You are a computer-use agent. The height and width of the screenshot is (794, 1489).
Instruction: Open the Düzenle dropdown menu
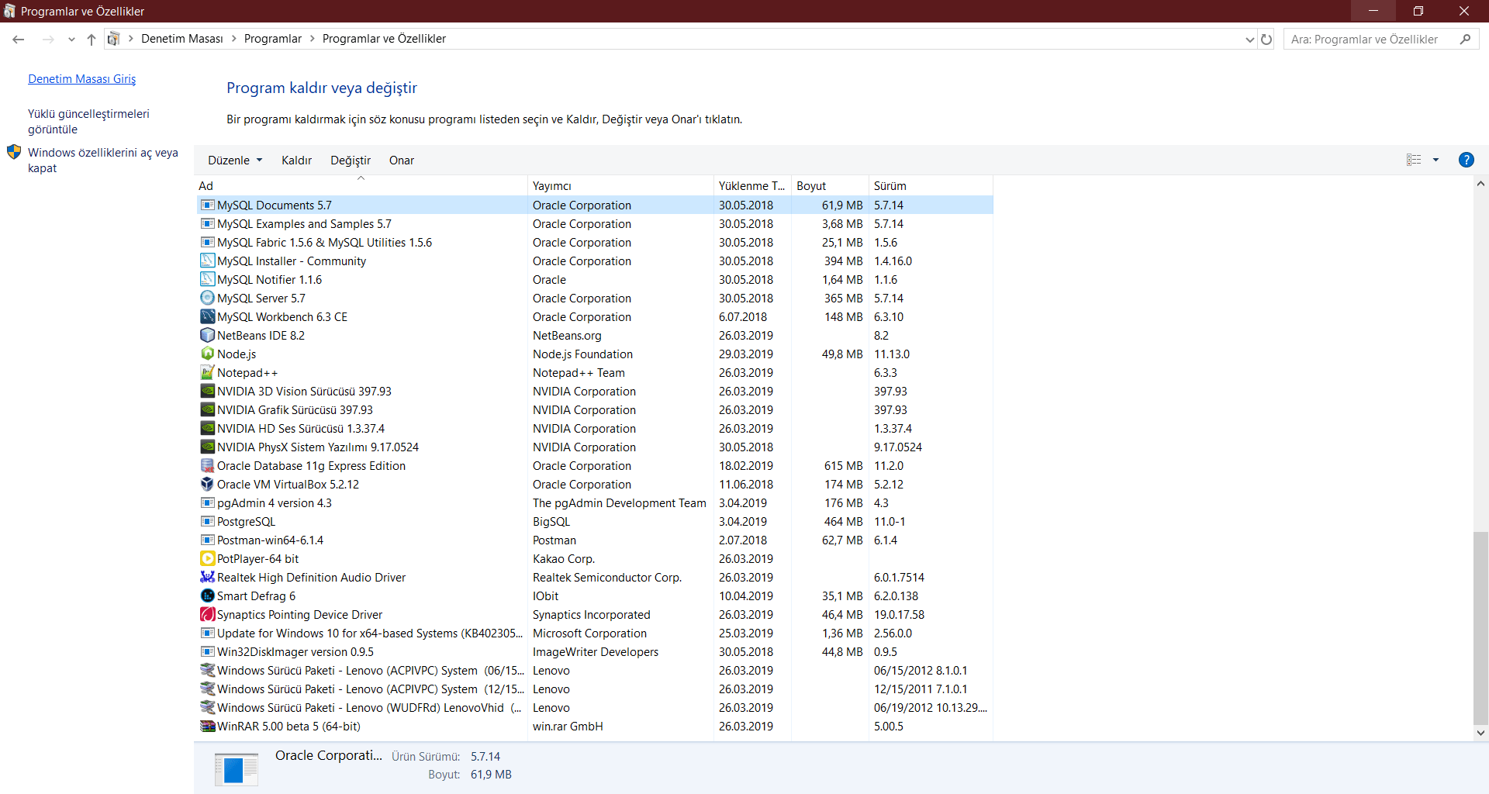tap(235, 161)
